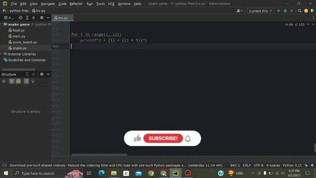Open the colorful JetBrains toolbox icon at top right
Screen dimensions: 316x178
click(313, 11)
